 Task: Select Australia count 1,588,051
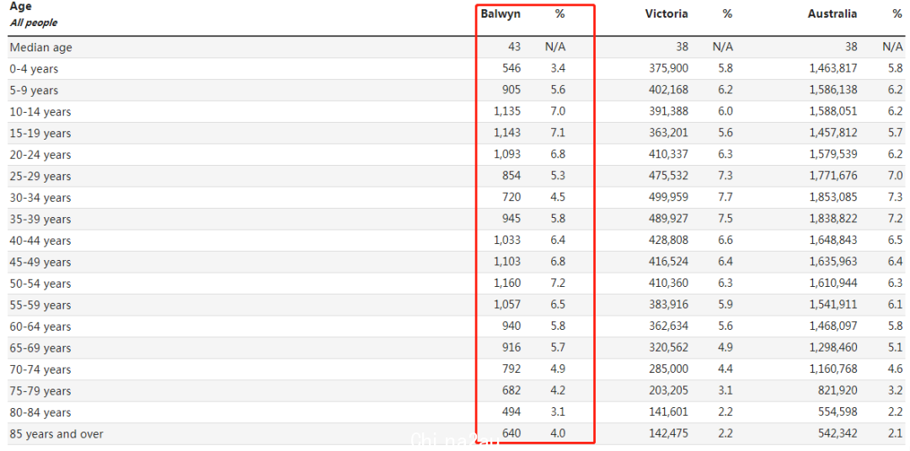832,112
